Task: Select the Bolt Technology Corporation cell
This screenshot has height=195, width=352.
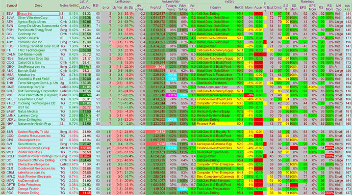Action: pyautogui.click(x=38, y=91)
